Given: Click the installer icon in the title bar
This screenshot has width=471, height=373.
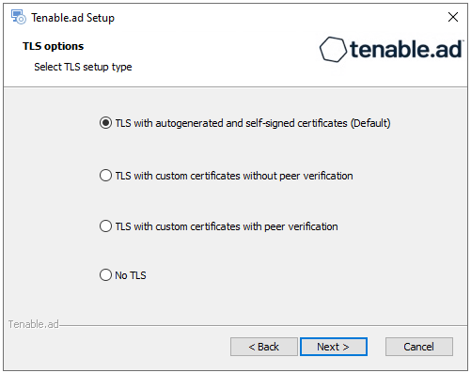Looking at the screenshot, I should coord(19,17).
